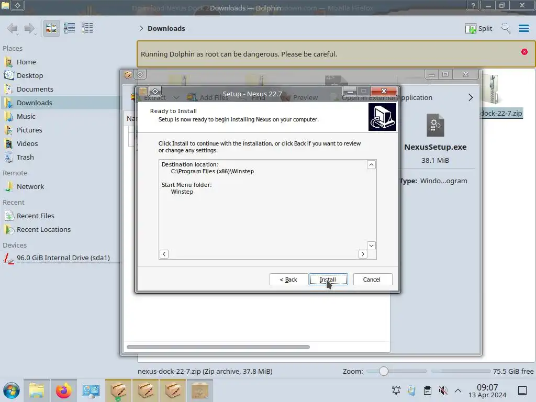Switch to third archive package taskbar entry
Viewport: 536px width, 402px height.
coord(173,390)
